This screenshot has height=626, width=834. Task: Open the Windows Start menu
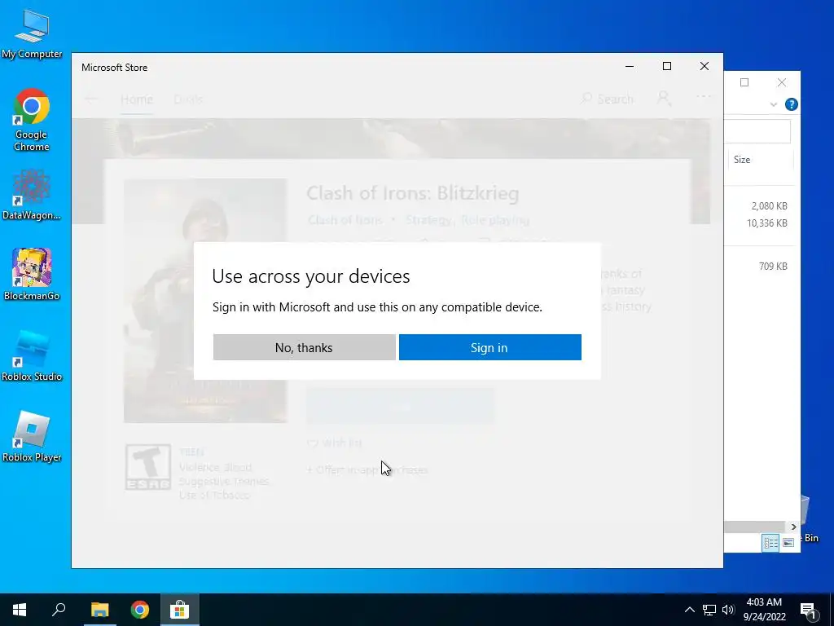(x=20, y=610)
